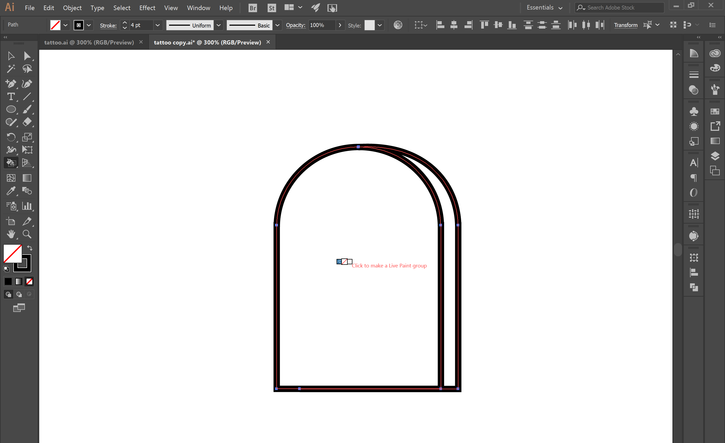Image resolution: width=725 pixels, height=443 pixels.
Task: Set paint mode to None
Action: (x=29, y=282)
